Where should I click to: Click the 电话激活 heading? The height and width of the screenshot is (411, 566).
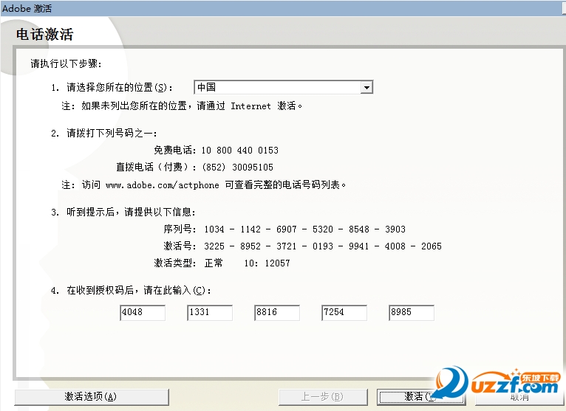45,35
